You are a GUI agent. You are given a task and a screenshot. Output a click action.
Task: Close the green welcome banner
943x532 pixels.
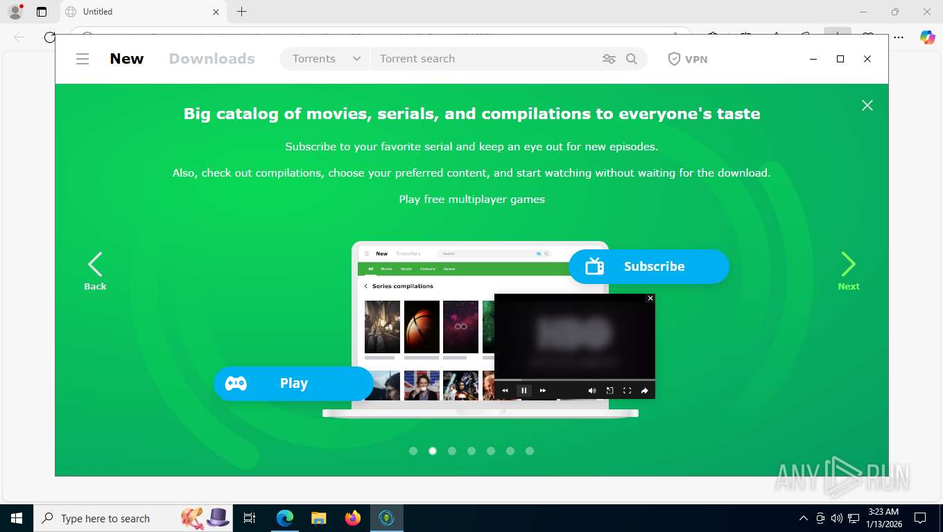click(867, 105)
